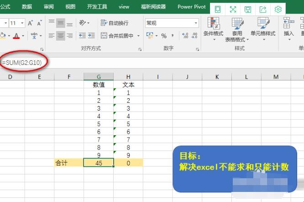Open font settings dialog launcher
The width and height of the screenshot is (304, 202).
tap(42, 49)
